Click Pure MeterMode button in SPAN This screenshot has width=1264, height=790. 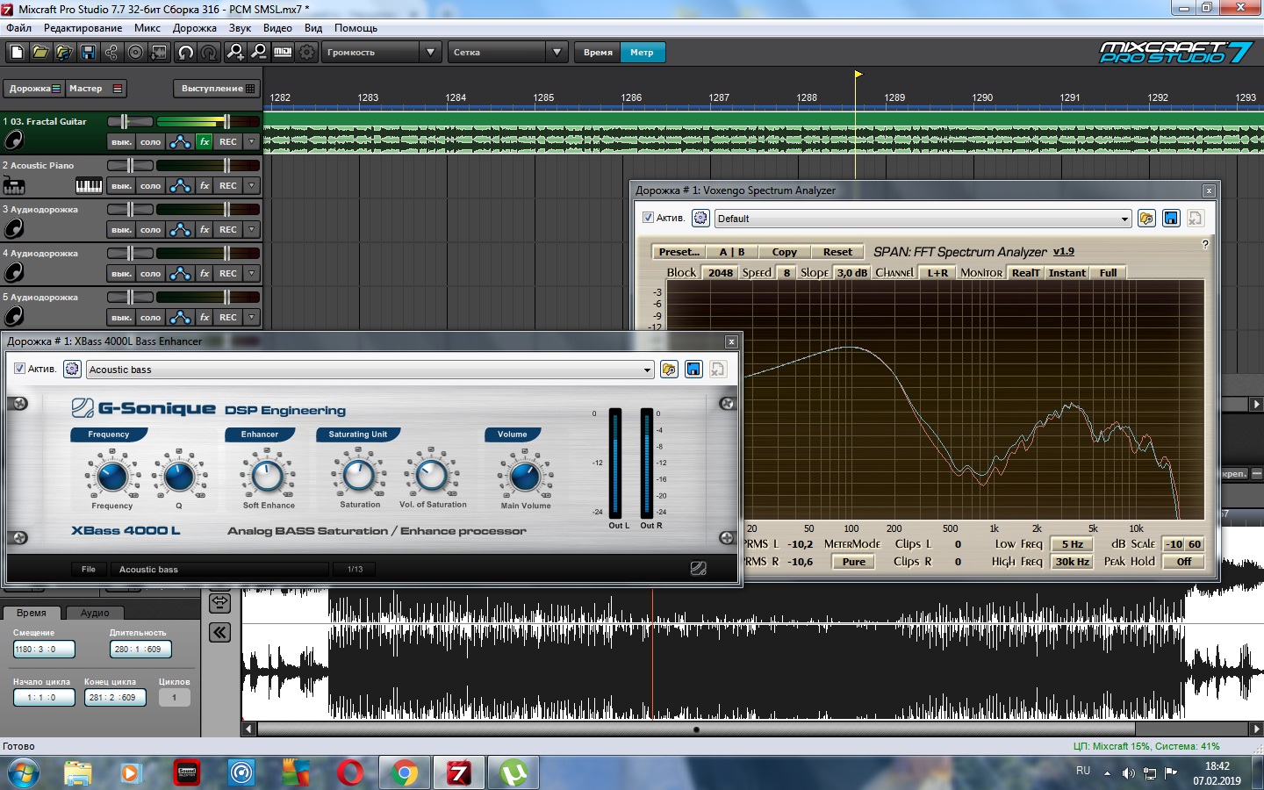[854, 562]
